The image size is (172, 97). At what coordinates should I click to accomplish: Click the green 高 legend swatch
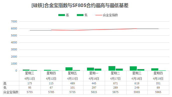pyautogui.click(x=61, y=15)
